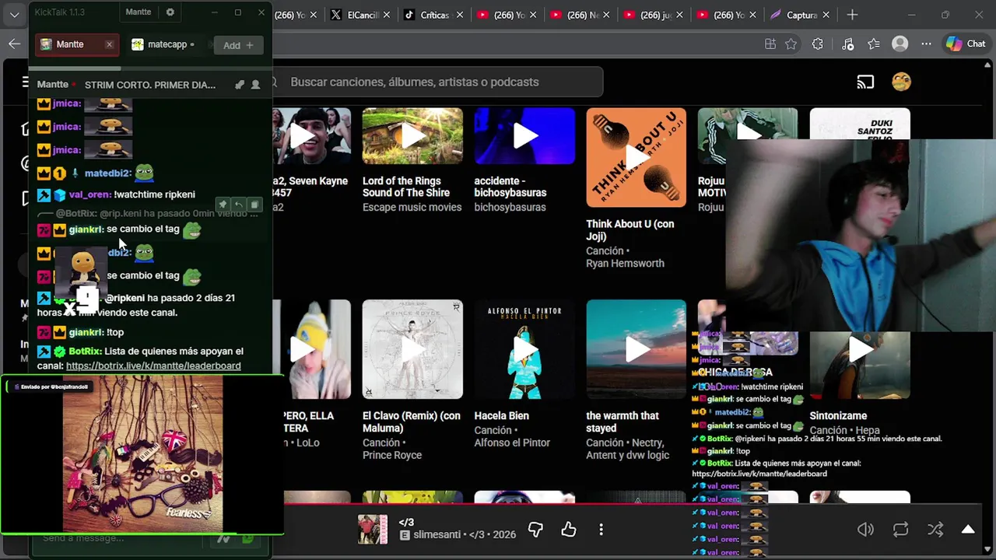Open a new browser tab
Viewport: 996px width, 560px height.
pyautogui.click(x=852, y=15)
